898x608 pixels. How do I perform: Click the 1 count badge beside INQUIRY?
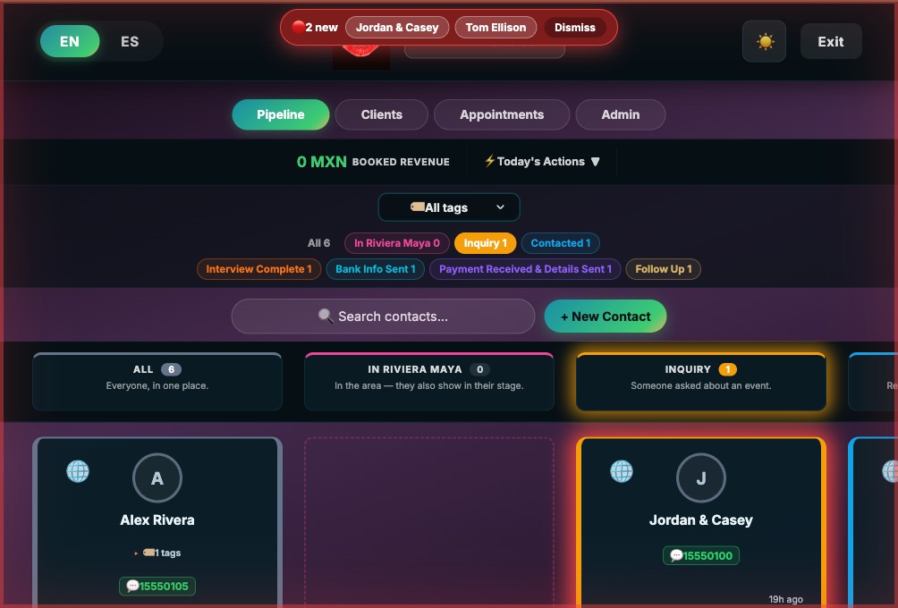click(728, 369)
